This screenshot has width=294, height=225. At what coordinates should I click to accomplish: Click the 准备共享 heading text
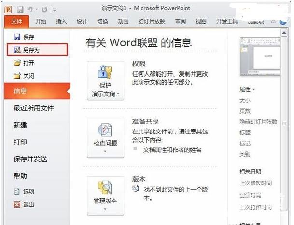[145, 121]
